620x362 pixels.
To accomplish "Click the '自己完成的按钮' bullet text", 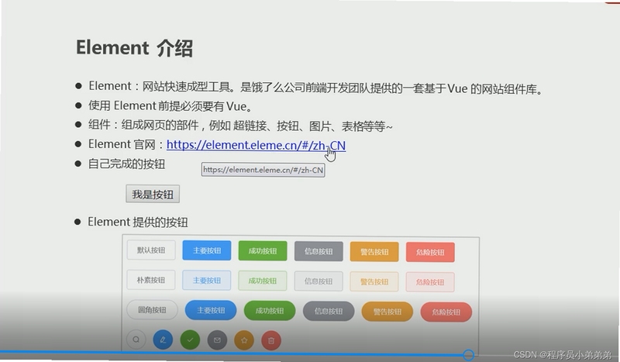I will (x=126, y=164).
